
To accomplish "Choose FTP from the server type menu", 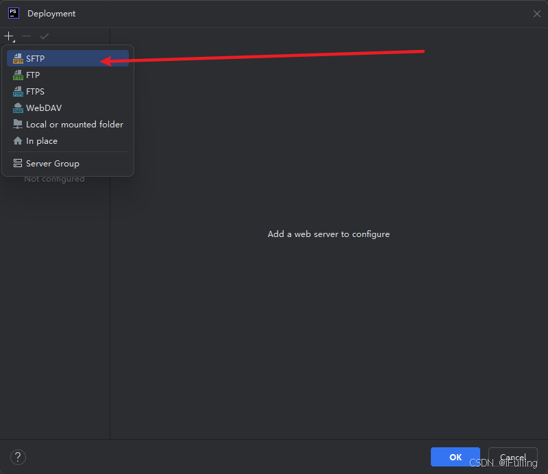I will 68,75.
